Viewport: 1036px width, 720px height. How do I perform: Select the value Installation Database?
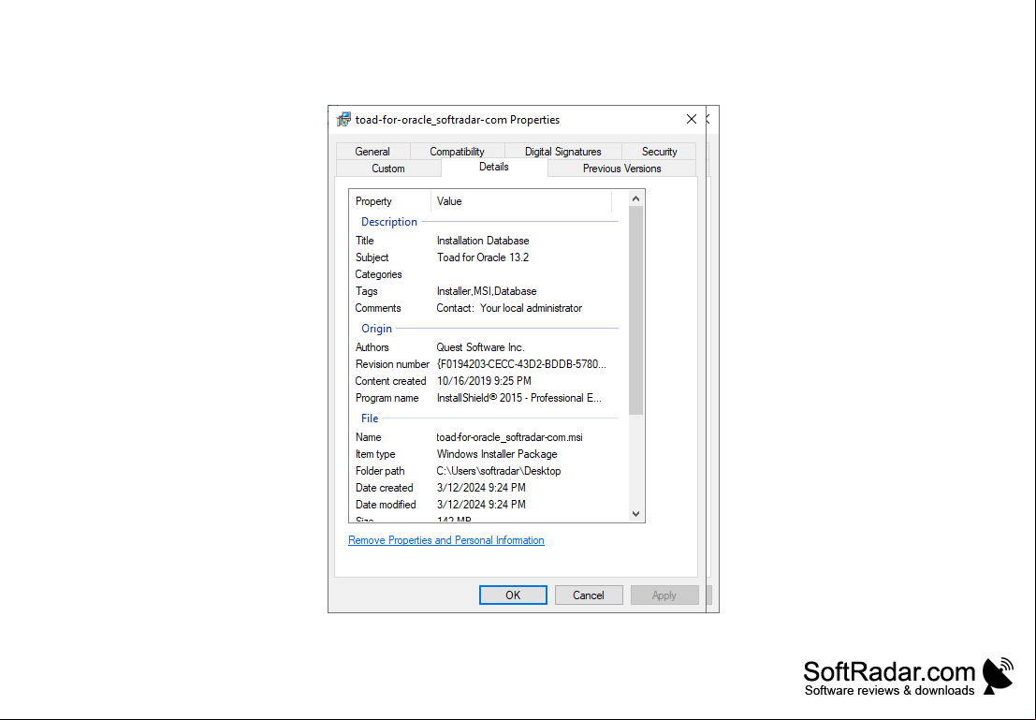pyautogui.click(x=483, y=241)
